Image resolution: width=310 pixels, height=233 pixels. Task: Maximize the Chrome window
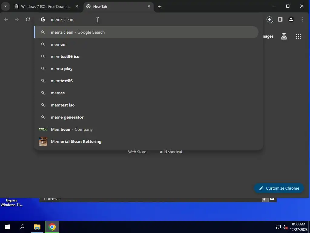pyautogui.click(x=288, y=6)
